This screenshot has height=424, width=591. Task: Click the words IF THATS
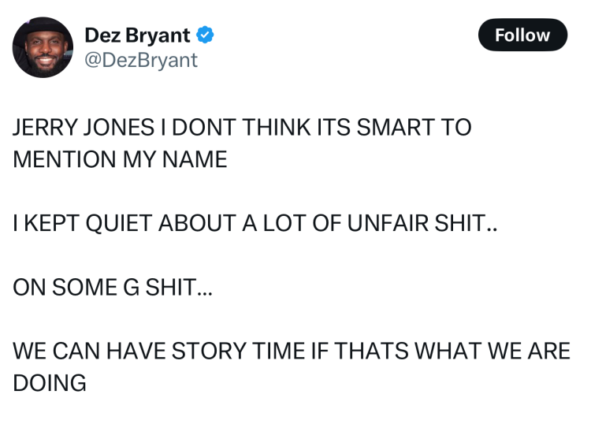click(x=340, y=351)
